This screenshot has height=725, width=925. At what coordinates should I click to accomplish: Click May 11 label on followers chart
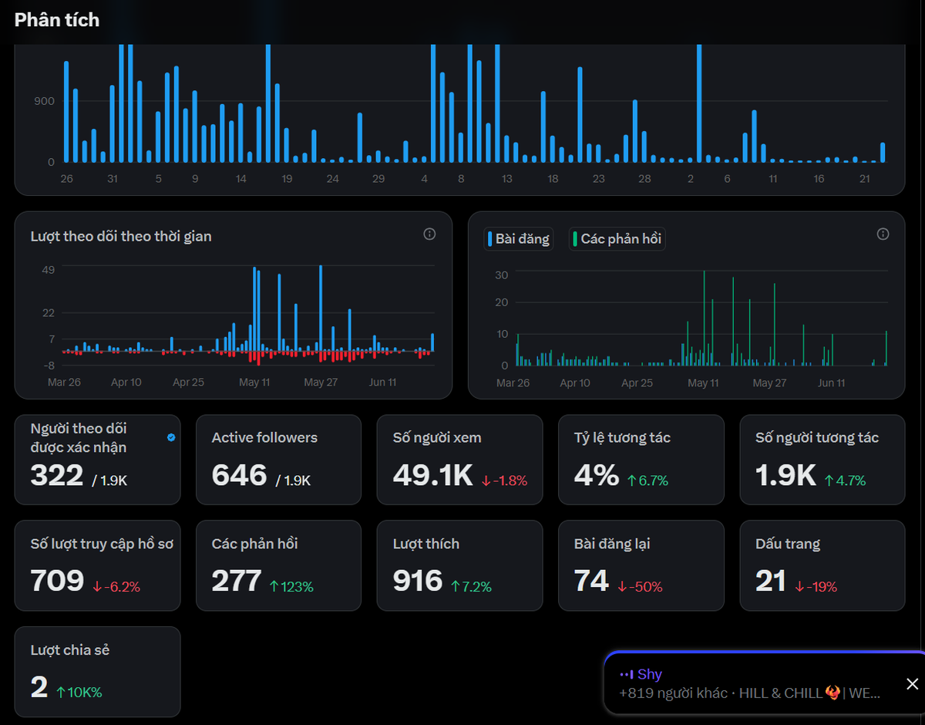pos(254,382)
